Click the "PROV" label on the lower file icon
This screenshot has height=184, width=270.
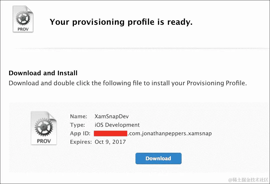tap(44, 141)
